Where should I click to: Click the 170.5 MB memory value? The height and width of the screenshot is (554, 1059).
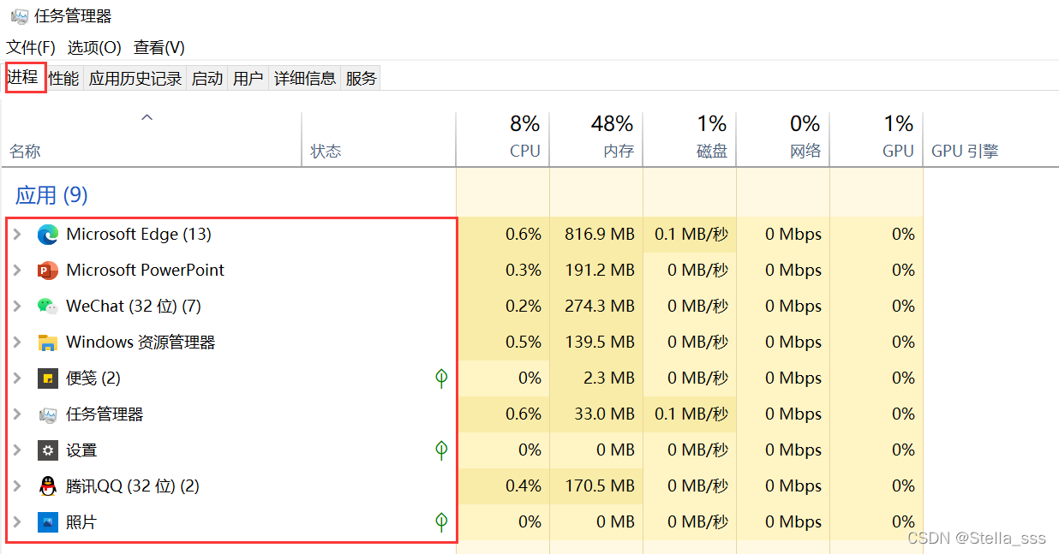coord(600,486)
